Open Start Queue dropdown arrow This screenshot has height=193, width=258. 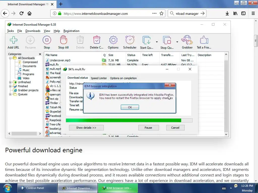(x=157, y=42)
